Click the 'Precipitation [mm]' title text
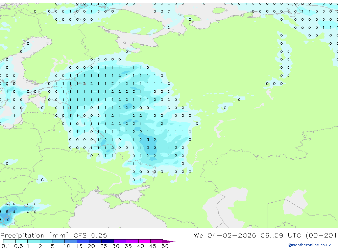The height and width of the screenshot is (248, 338). click(x=34, y=235)
